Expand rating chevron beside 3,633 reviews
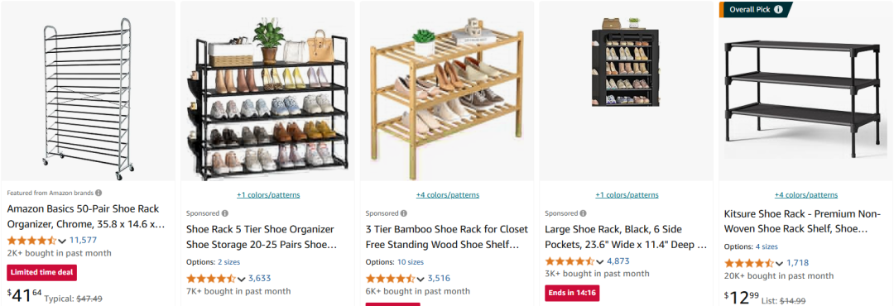 [241, 280]
